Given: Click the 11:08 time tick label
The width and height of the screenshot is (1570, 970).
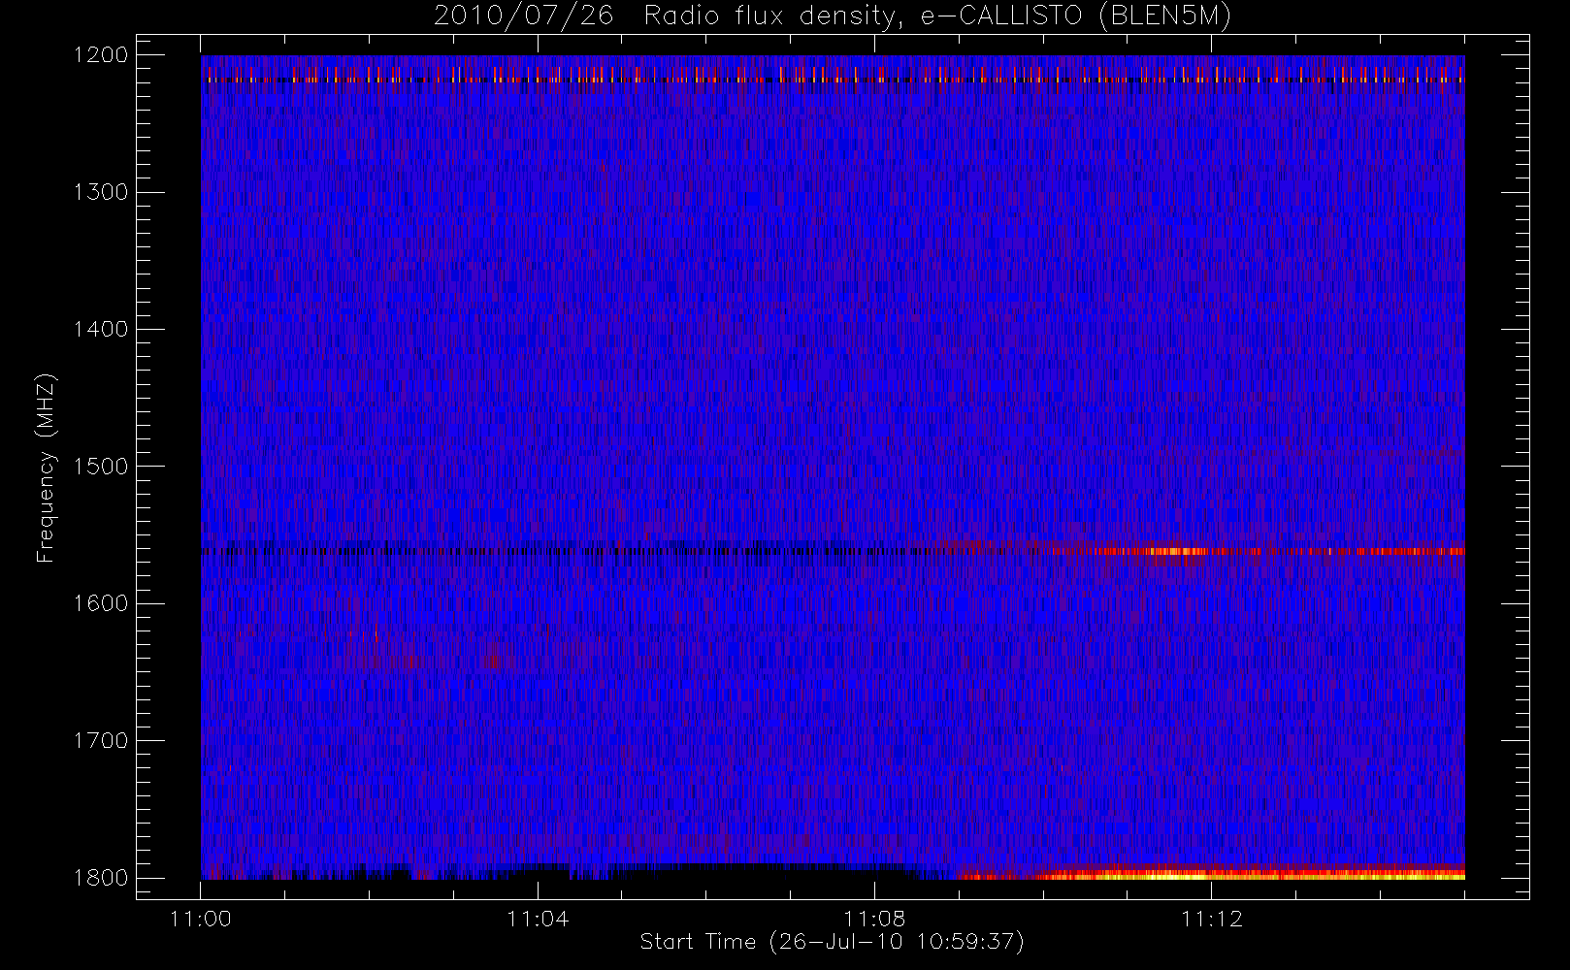Looking at the screenshot, I should click(874, 919).
